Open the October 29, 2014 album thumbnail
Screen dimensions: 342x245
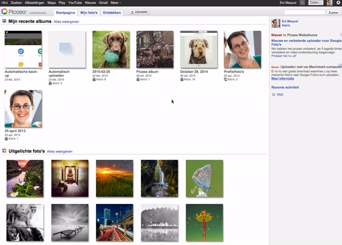pos(199,49)
